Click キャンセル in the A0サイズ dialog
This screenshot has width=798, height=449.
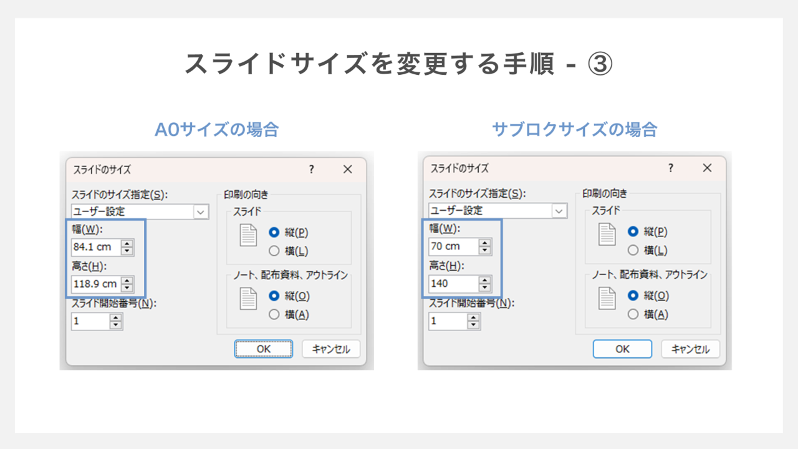coord(331,349)
